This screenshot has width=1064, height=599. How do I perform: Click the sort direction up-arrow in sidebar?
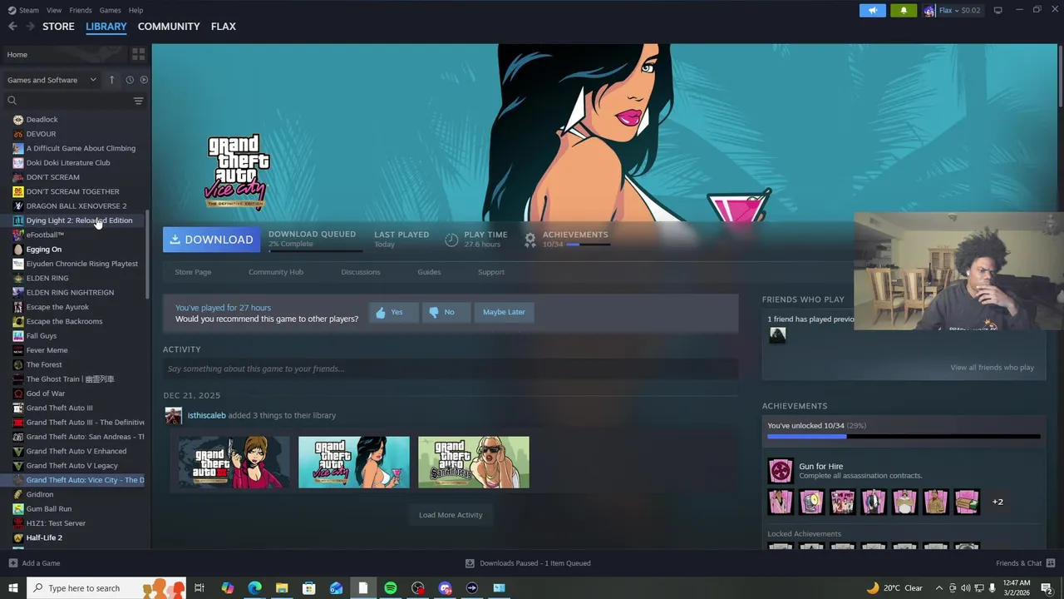[111, 80]
